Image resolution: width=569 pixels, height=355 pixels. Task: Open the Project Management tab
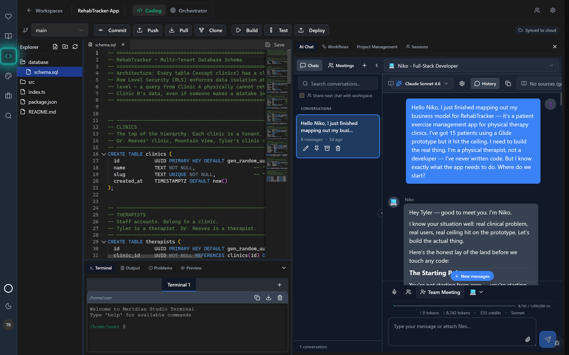[x=377, y=47]
